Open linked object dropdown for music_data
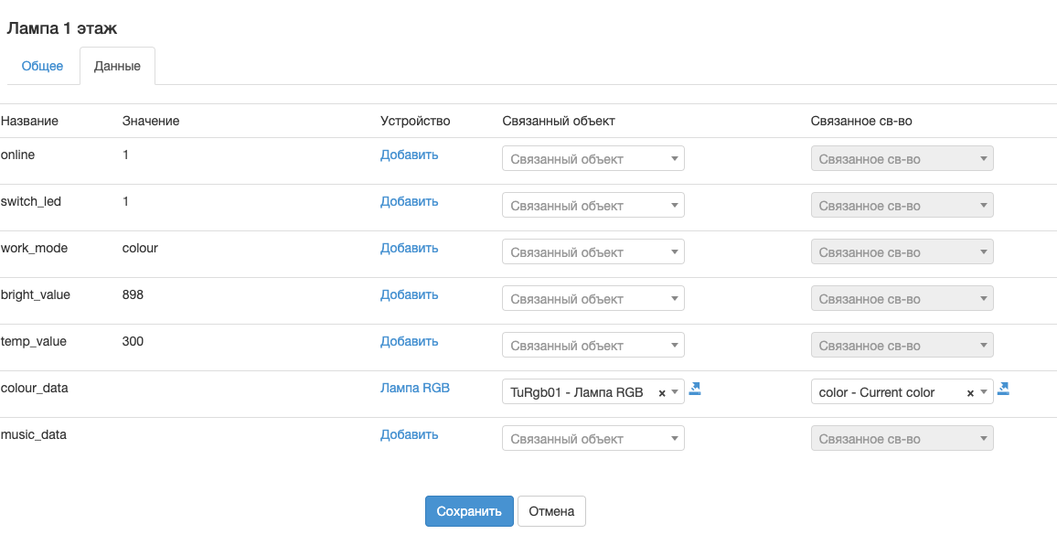This screenshot has width=1057, height=545. pyautogui.click(x=593, y=439)
